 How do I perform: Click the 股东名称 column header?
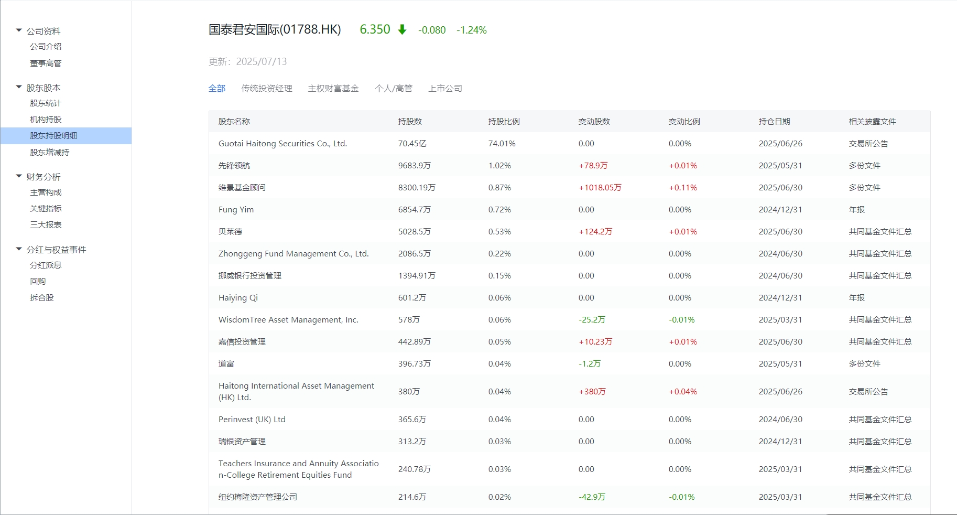[x=234, y=122]
